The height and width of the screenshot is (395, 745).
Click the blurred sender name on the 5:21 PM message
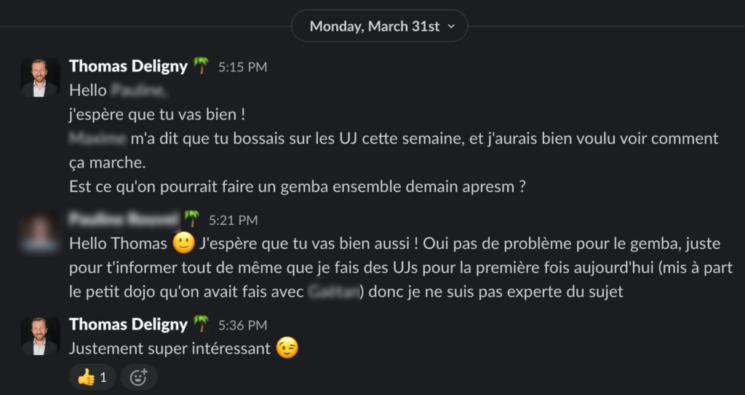pos(123,219)
